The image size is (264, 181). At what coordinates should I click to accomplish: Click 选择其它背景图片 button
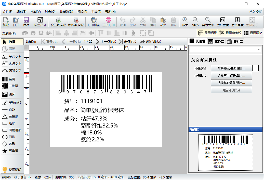(231, 83)
